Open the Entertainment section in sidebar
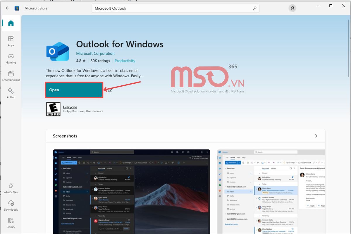This screenshot has height=234, width=351. point(11,76)
